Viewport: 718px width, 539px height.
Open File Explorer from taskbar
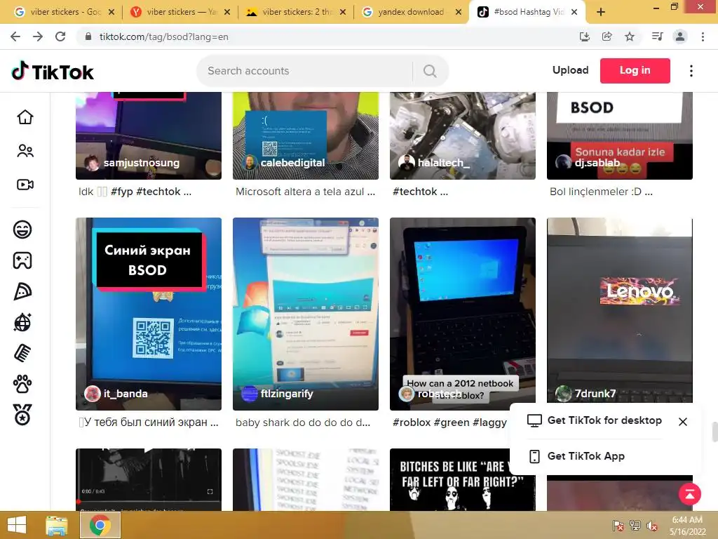pyautogui.click(x=57, y=525)
